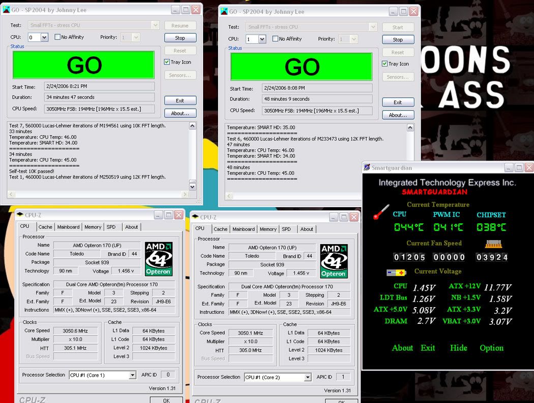Open CPU dropdown showing 0 in left SP2004
The height and width of the screenshot is (403, 534).
pyautogui.click(x=45, y=37)
